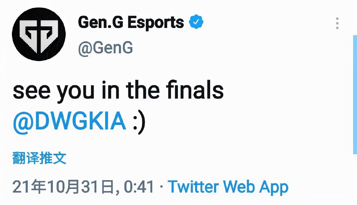
Task: Open the @GenG username handle
Action: tap(105, 47)
